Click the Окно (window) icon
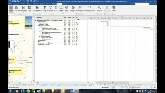 (114, 7)
